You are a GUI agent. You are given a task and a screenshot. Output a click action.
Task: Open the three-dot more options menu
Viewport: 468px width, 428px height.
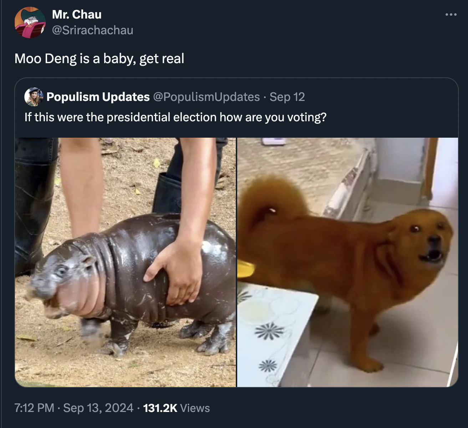tap(451, 15)
